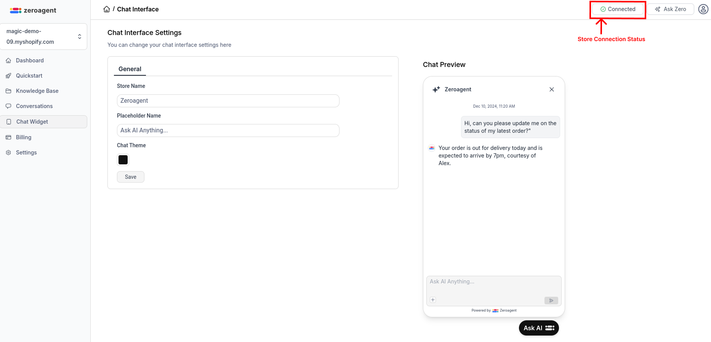The height and width of the screenshot is (342, 711).
Task: Click the Placeholder Name input field
Action: pyautogui.click(x=228, y=130)
